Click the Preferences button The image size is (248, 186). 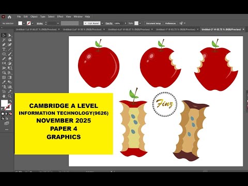[x=171, y=23]
